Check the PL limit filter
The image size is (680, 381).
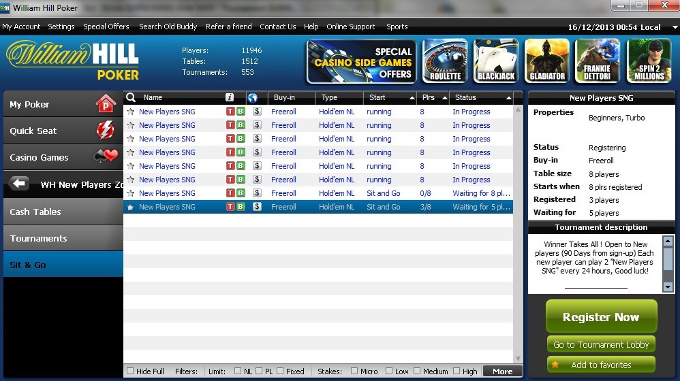259,371
